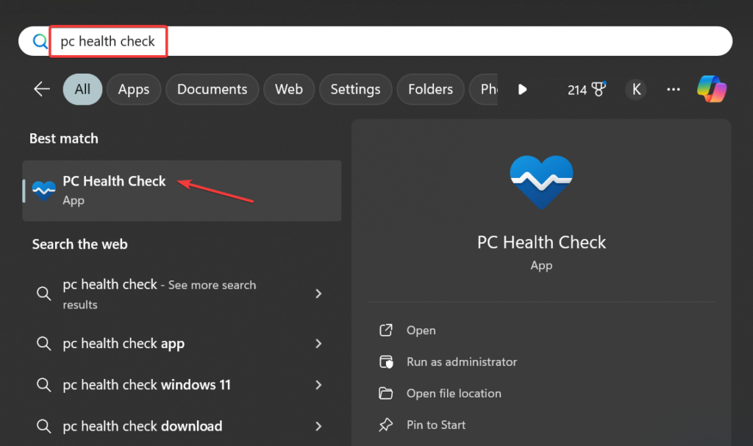Select the PC Health Check heart logo
The width and height of the screenshot is (753, 446).
[540, 182]
